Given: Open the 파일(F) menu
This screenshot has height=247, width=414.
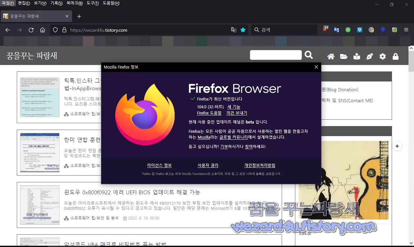Looking at the screenshot, I should pos(8,3).
